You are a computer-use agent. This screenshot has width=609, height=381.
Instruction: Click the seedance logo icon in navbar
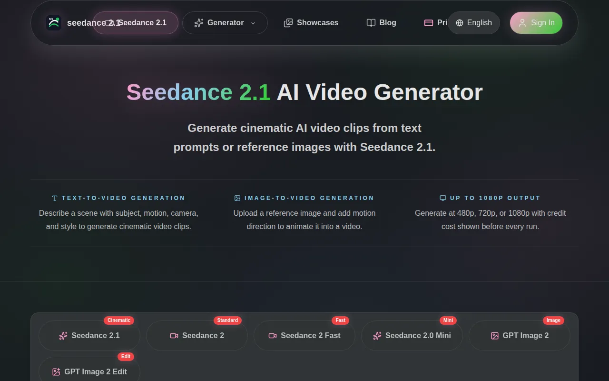click(54, 23)
